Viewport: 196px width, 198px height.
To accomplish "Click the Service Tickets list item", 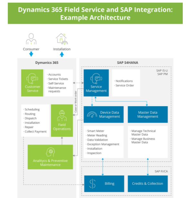I will tap(57, 79).
